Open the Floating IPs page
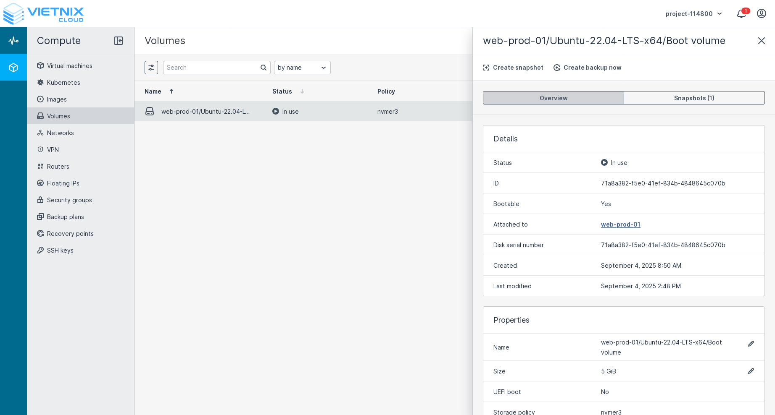The image size is (775, 415). coord(63,183)
